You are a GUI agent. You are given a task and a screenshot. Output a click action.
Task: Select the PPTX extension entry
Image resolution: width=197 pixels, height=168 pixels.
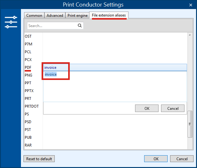click(x=29, y=91)
